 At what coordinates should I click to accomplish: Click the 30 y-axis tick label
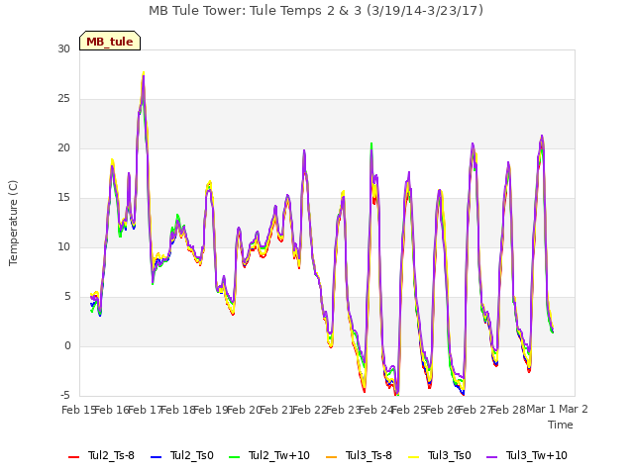pos(63,48)
